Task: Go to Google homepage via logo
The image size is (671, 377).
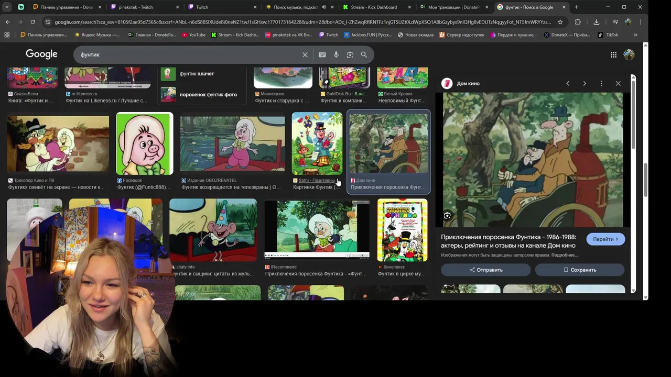Action: pyautogui.click(x=41, y=54)
